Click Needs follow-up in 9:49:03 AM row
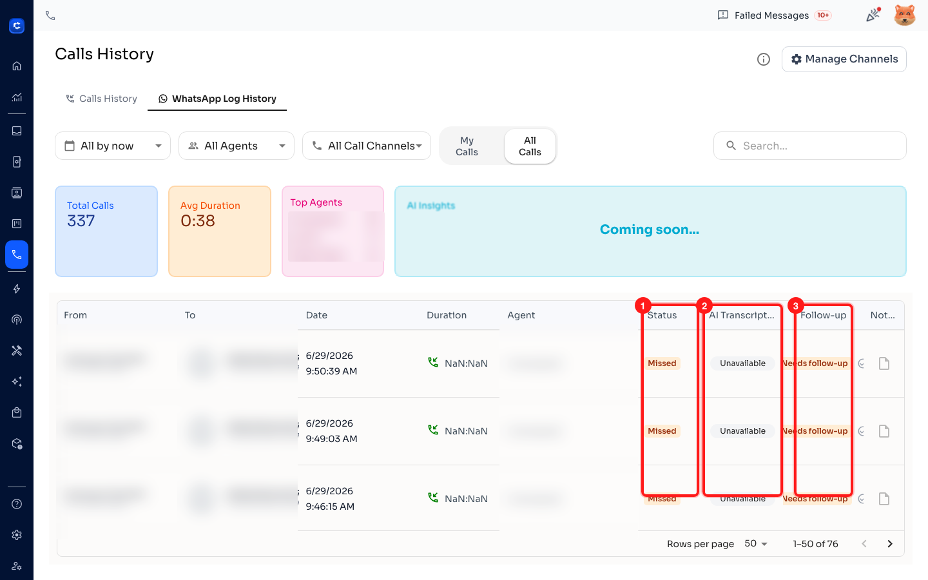The image size is (928, 580). pyautogui.click(x=815, y=431)
